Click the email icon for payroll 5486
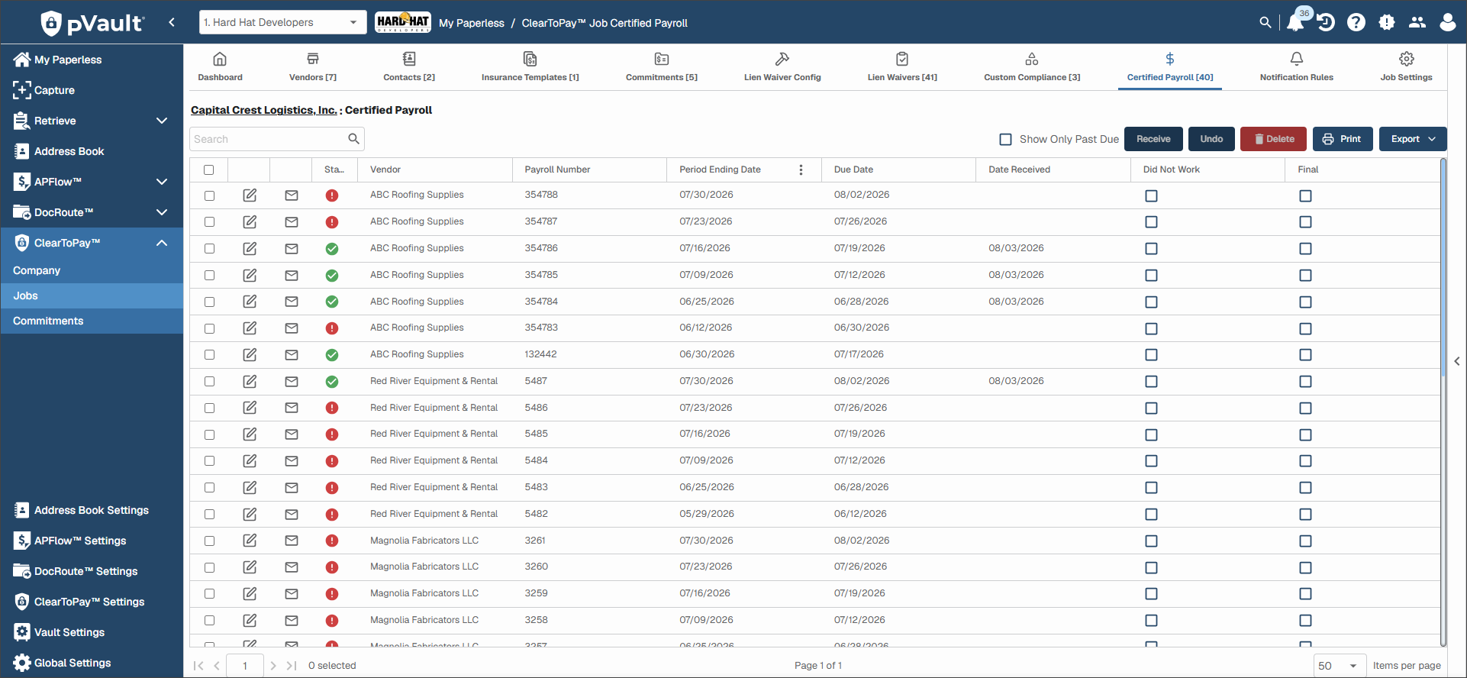The height and width of the screenshot is (678, 1467). [292, 408]
